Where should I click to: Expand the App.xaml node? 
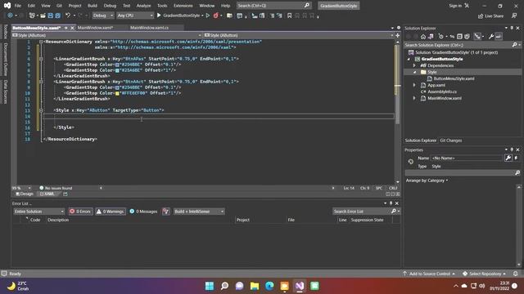point(414,85)
